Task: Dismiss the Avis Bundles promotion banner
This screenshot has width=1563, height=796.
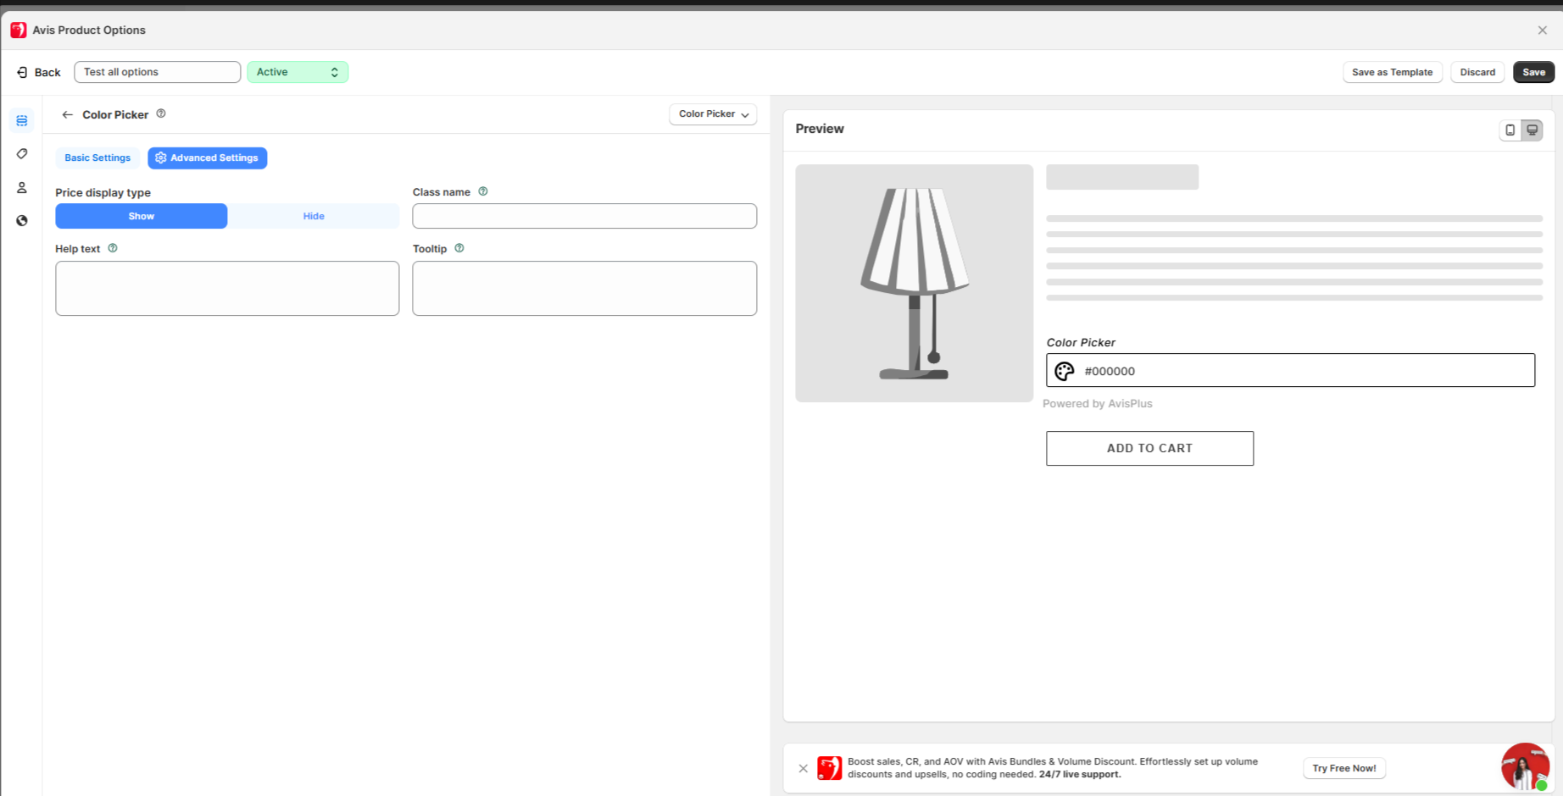Action: 803,768
